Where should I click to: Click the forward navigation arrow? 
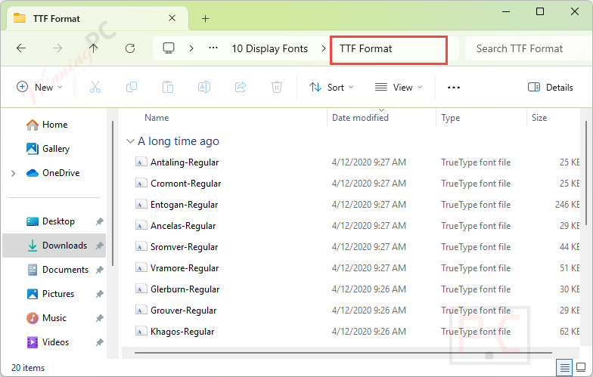click(x=57, y=48)
